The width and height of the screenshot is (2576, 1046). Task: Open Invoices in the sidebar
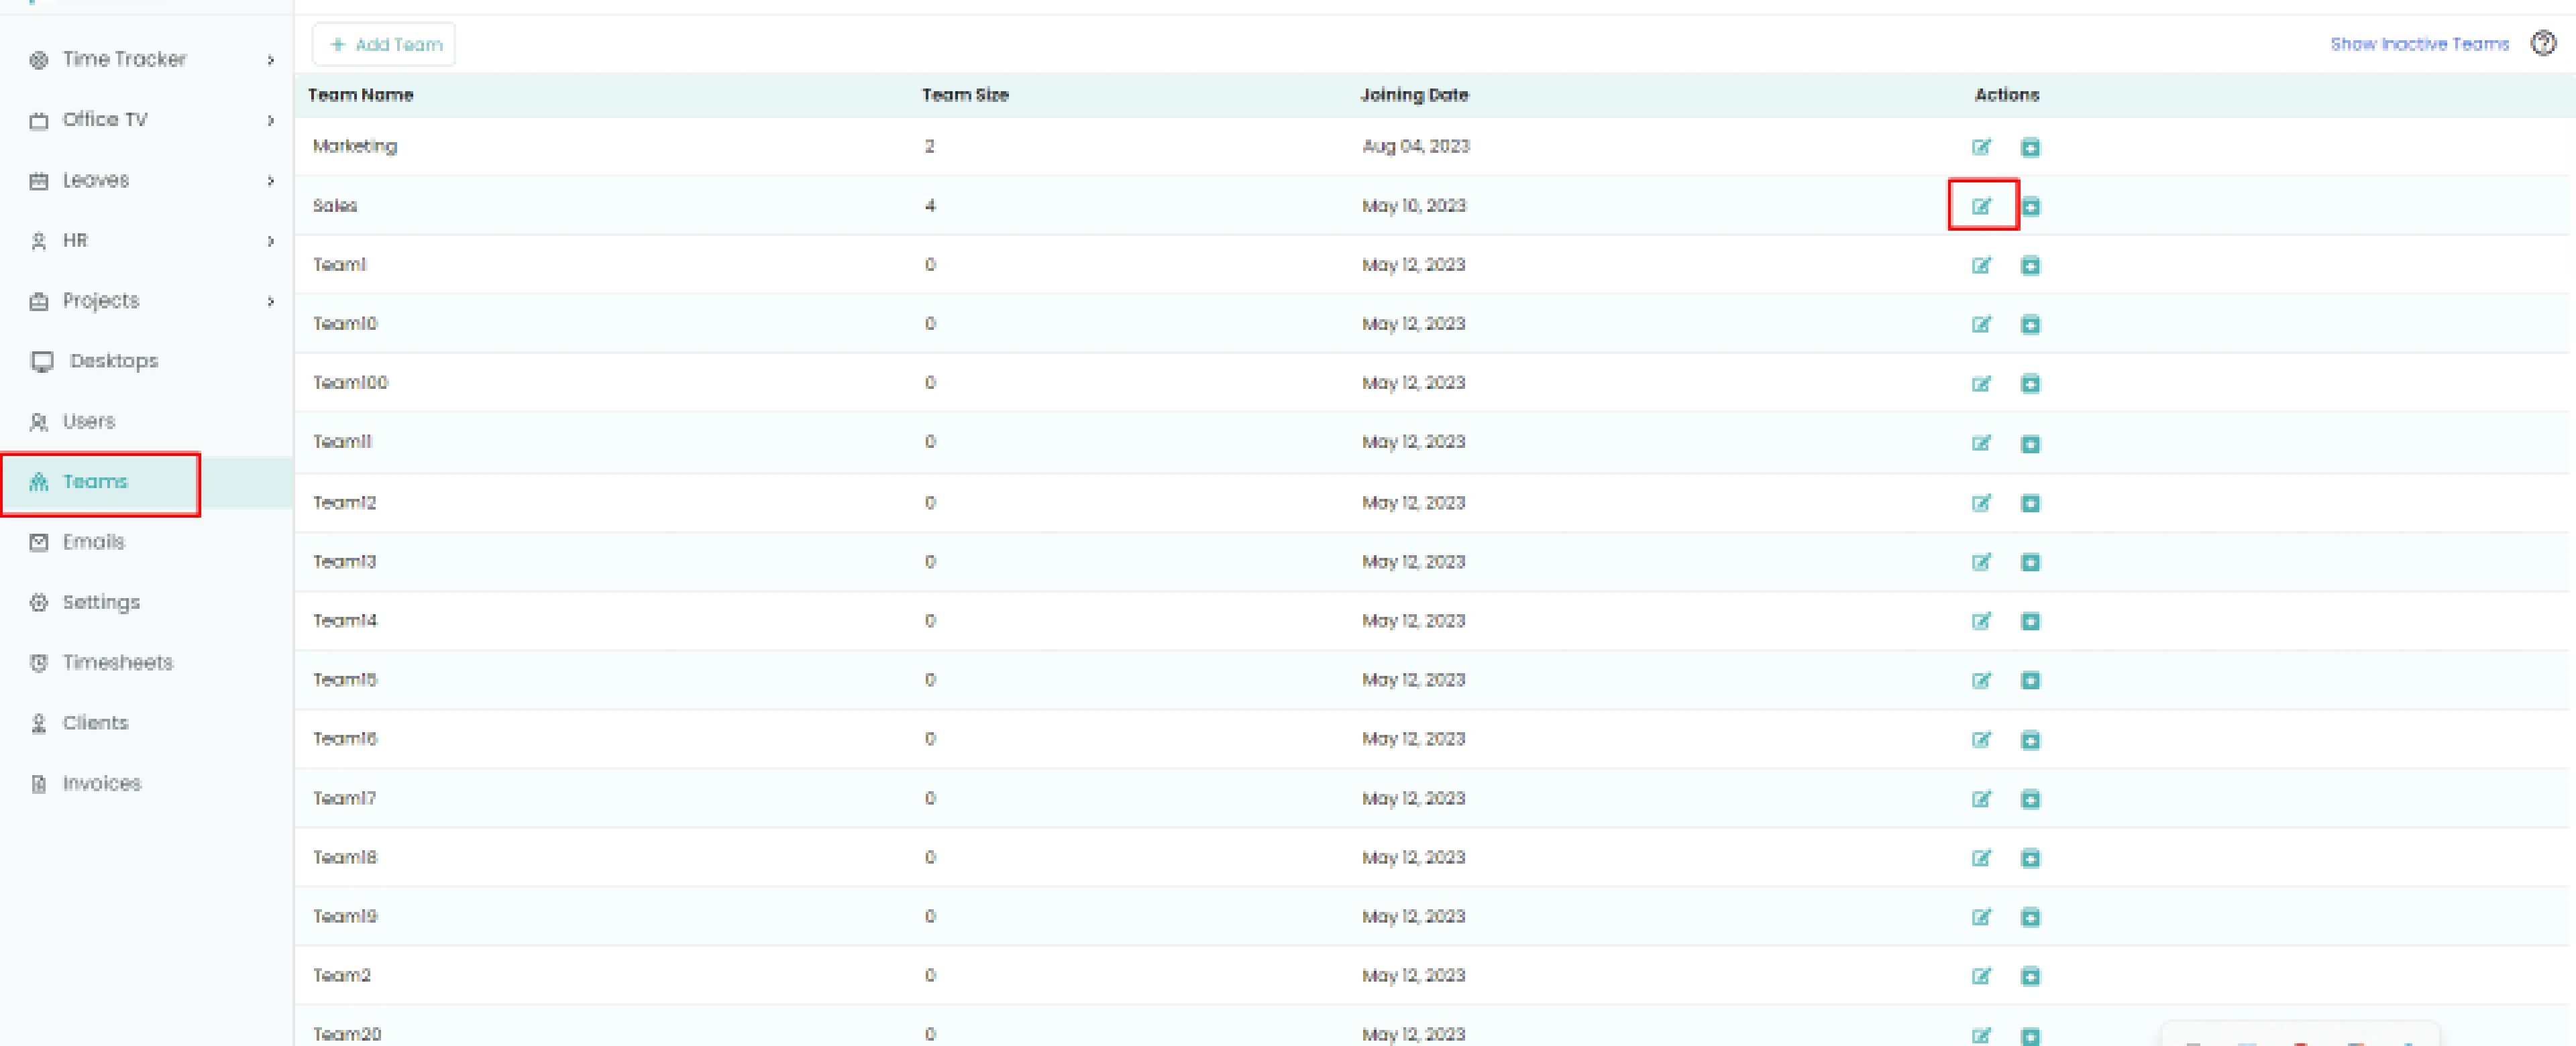101,783
